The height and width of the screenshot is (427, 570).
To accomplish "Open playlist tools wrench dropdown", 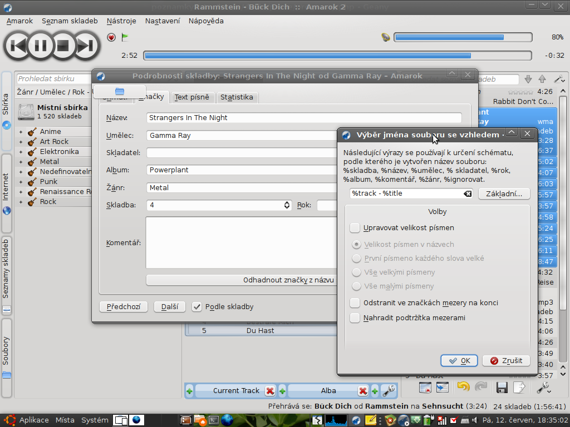I will [x=543, y=388].
